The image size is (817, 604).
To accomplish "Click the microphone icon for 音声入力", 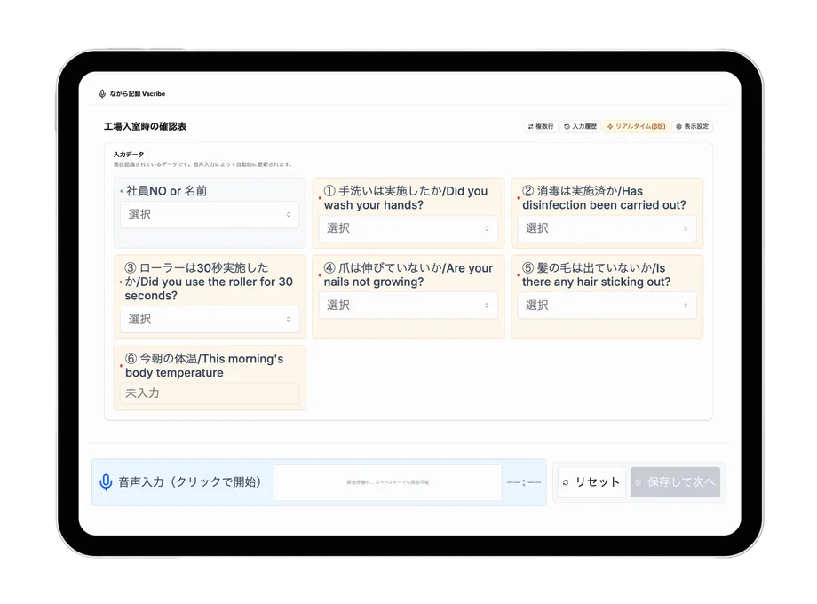I will [x=106, y=482].
